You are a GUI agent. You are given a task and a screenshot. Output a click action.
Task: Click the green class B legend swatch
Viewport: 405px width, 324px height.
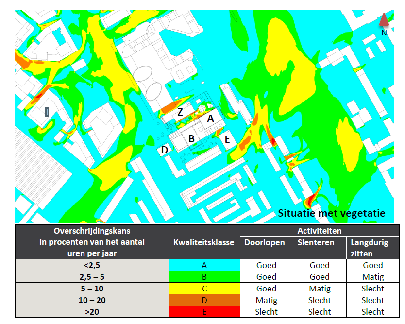coord(204,277)
